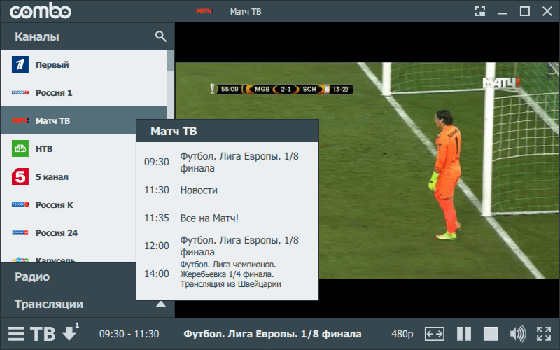Switch to the Россия 1 channel
This screenshot has height=350, width=560.
click(x=84, y=92)
